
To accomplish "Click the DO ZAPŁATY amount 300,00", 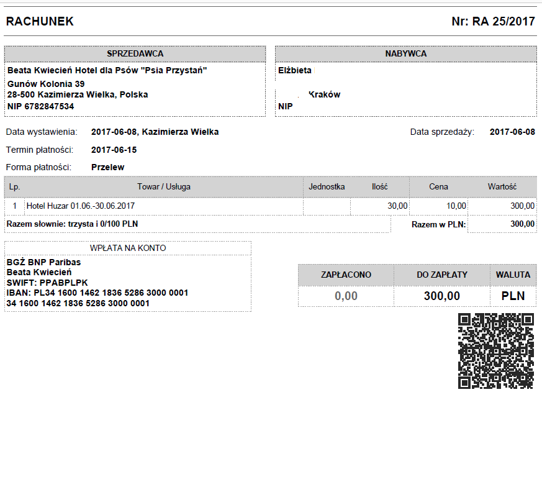I will point(442,296).
